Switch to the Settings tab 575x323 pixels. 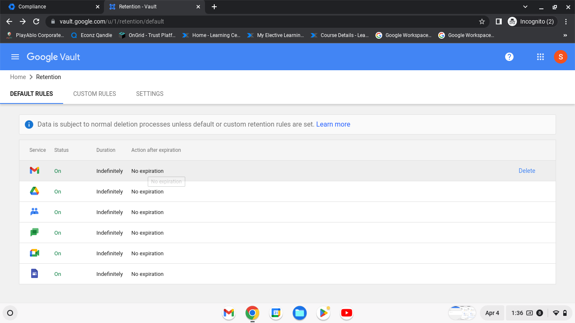click(150, 94)
